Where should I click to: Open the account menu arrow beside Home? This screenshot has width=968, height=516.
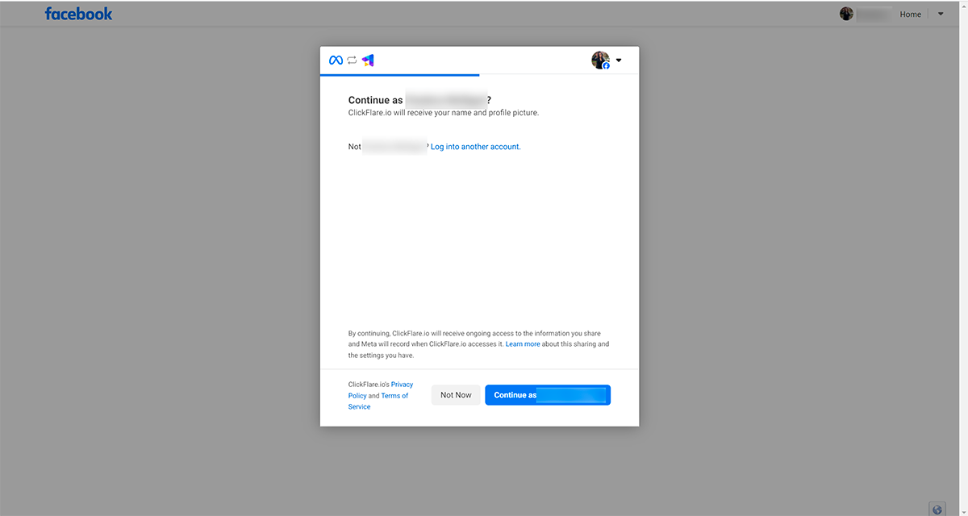tap(941, 14)
